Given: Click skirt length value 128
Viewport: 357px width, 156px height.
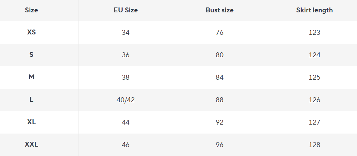Looking at the screenshot, I should tap(314, 145).
